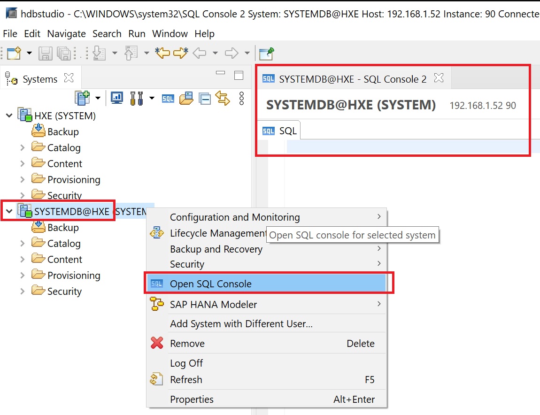Click the Save All toolbar icon
Image resolution: width=540 pixels, height=415 pixels.
point(64,54)
